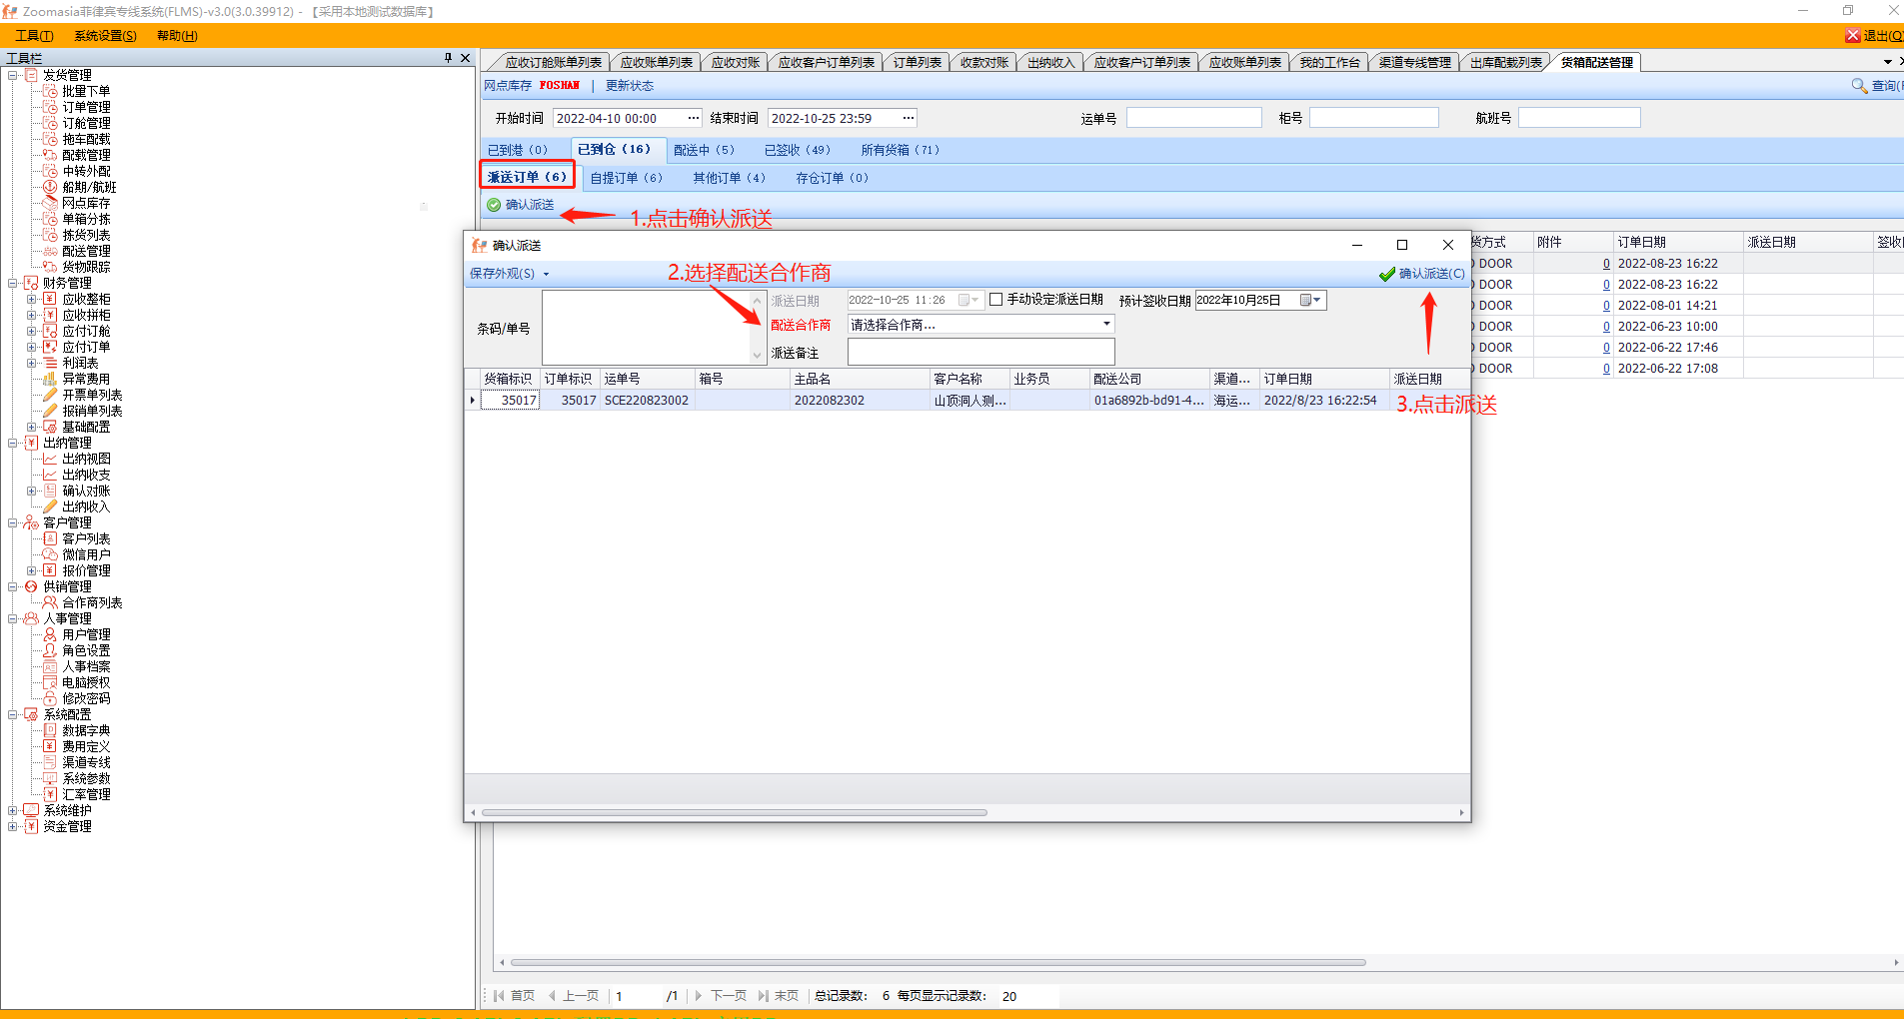This screenshot has width=1904, height=1019.
Task: Open the 配送合作商 partner dropdown
Action: click(x=1105, y=325)
